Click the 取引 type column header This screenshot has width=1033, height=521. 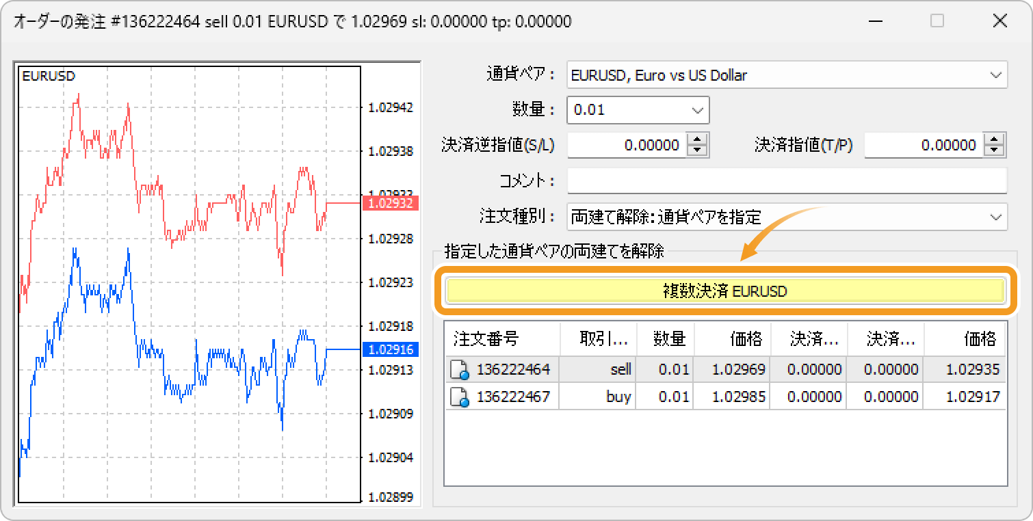point(598,338)
